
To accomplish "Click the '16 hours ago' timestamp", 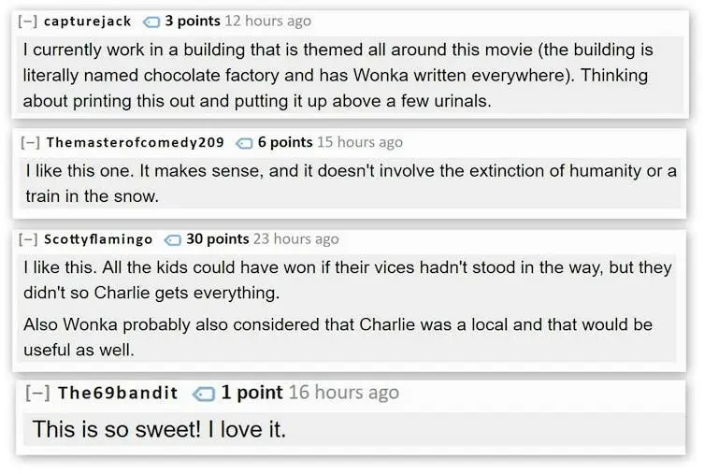I will (x=343, y=393).
